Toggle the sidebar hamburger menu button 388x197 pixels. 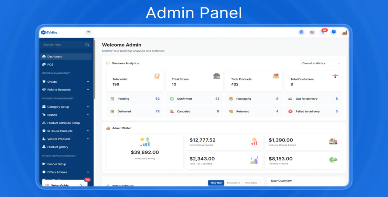[89, 32]
